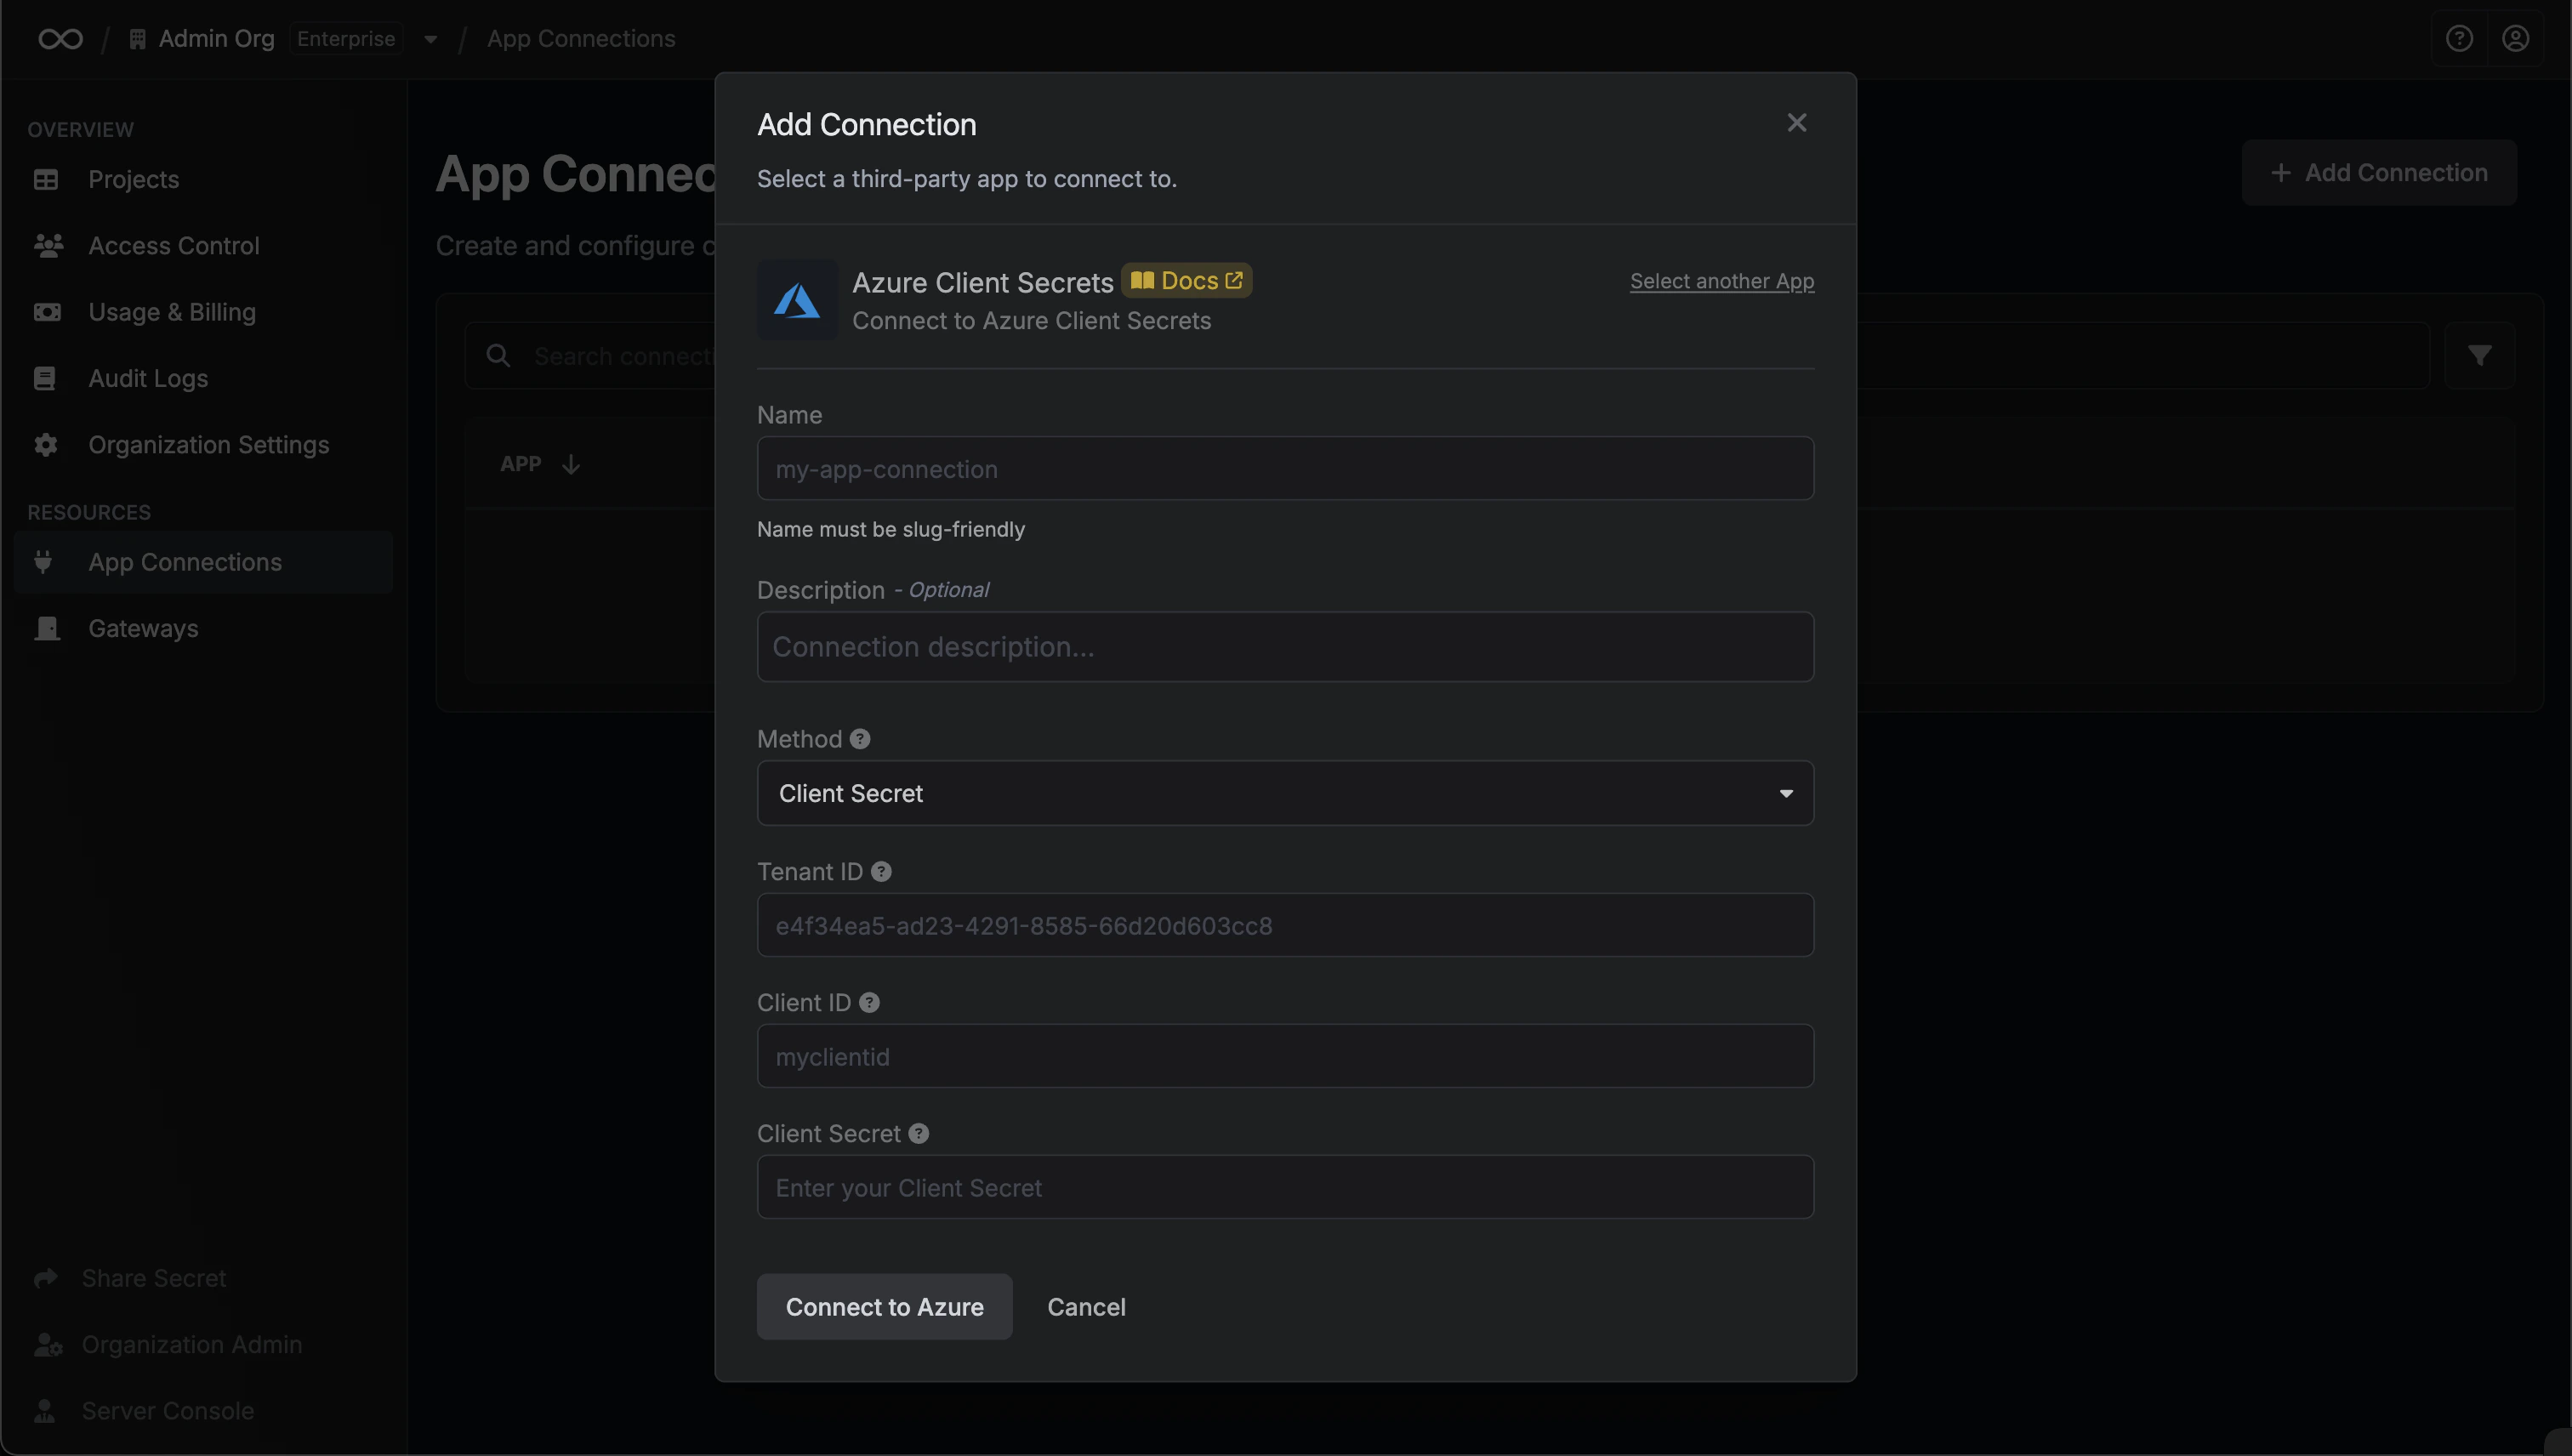
Task: Click the Access Control users icon
Action: 48,246
